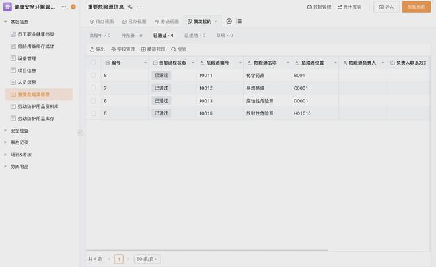
Task: Select 重要危险源信息 in the sidebar
Action: pos(39,94)
